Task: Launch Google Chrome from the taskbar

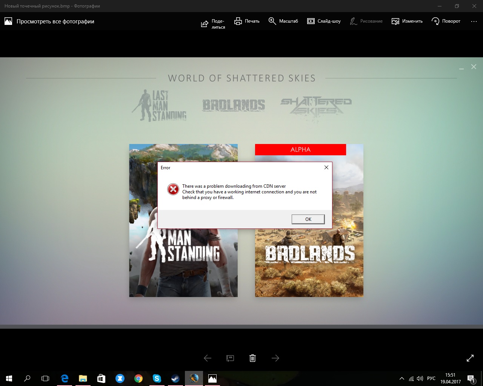Action: [138, 378]
